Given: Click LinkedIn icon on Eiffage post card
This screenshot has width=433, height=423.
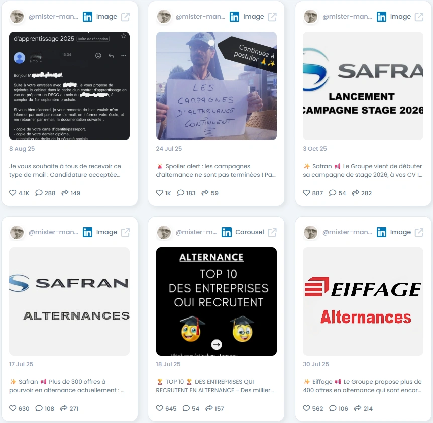Looking at the screenshot, I should 381,232.
